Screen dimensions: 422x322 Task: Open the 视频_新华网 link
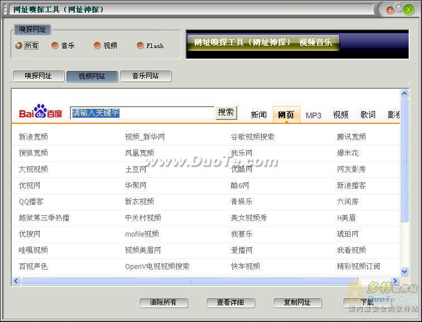pyautogui.click(x=145, y=137)
